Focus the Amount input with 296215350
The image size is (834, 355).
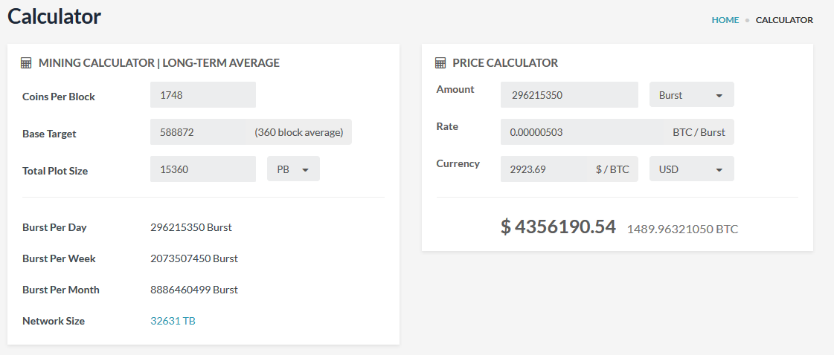569,94
